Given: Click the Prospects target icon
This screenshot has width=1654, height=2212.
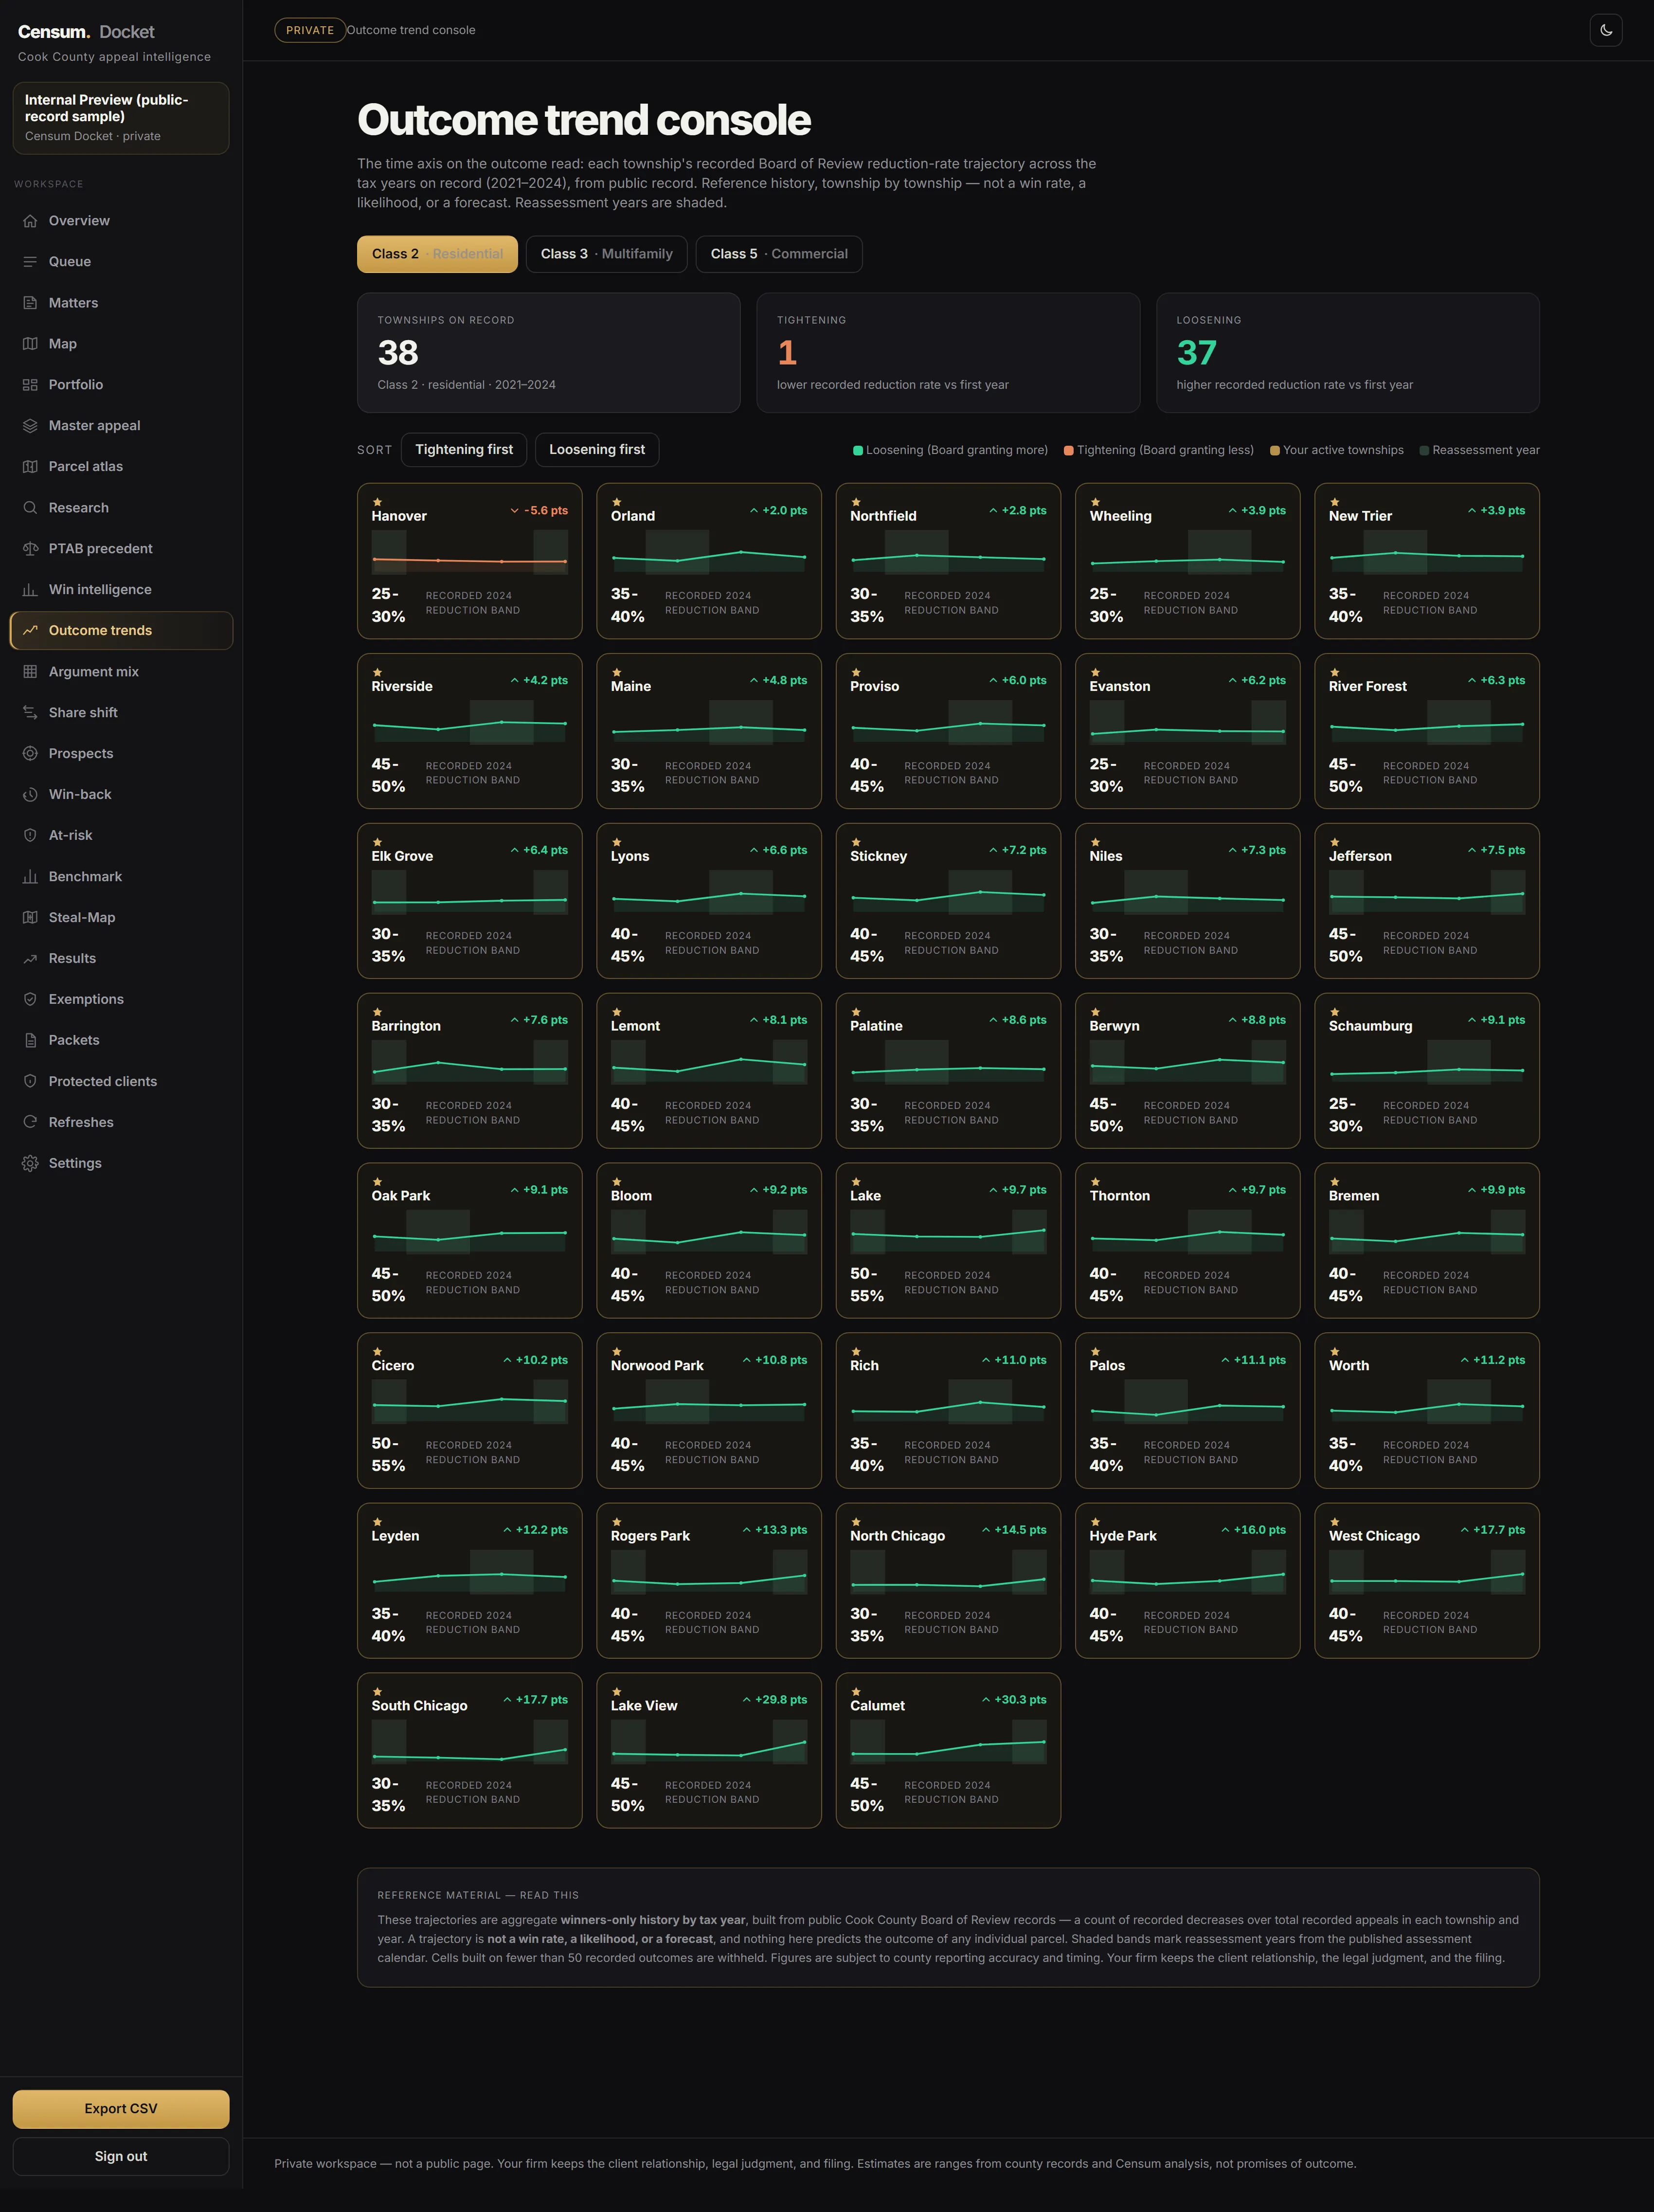Looking at the screenshot, I should 30,754.
